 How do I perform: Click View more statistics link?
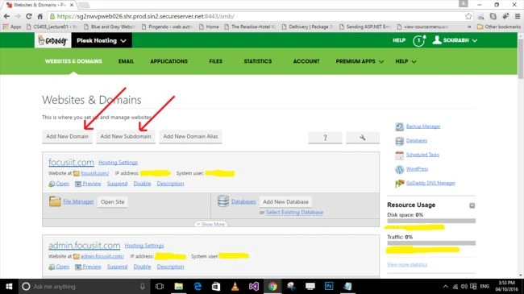[407, 264]
